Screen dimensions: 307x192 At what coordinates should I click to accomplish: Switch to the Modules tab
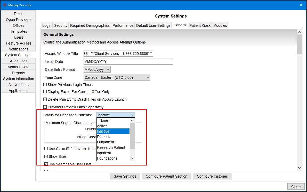220,25
